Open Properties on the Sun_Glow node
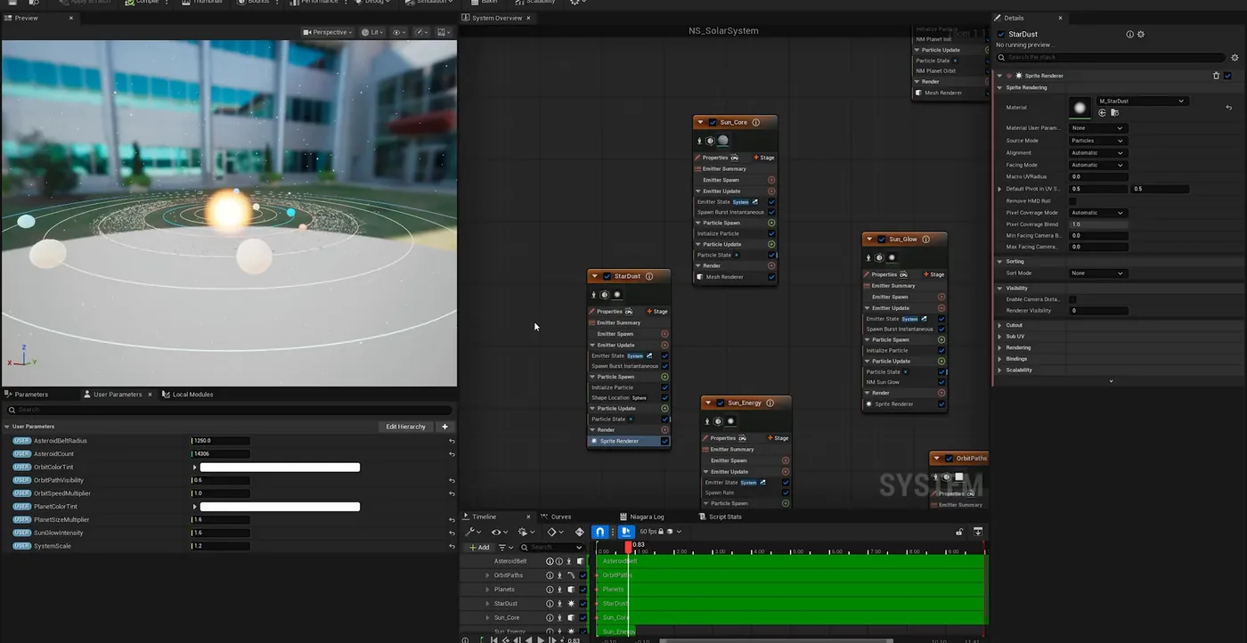Screen dimensions: 1247x643 click(x=885, y=274)
